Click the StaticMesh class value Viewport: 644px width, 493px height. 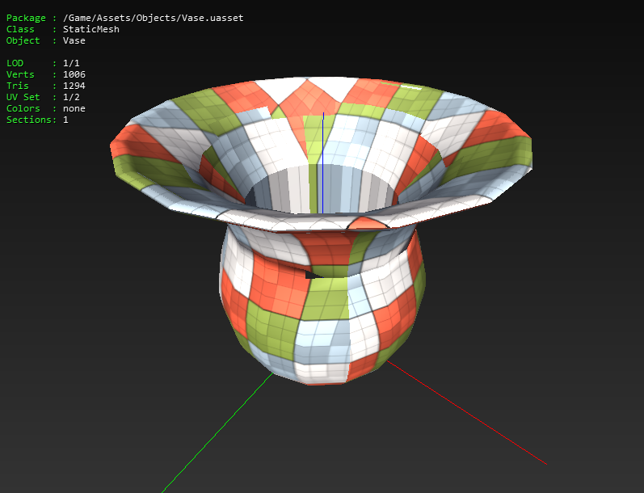coord(91,29)
